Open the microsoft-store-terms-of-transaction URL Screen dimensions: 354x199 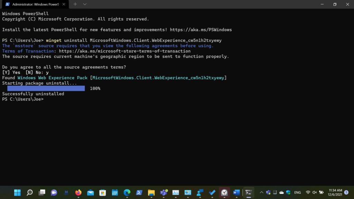124,51
